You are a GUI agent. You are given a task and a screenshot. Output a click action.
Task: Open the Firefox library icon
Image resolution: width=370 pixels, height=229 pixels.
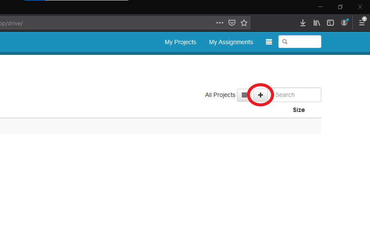point(317,23)
